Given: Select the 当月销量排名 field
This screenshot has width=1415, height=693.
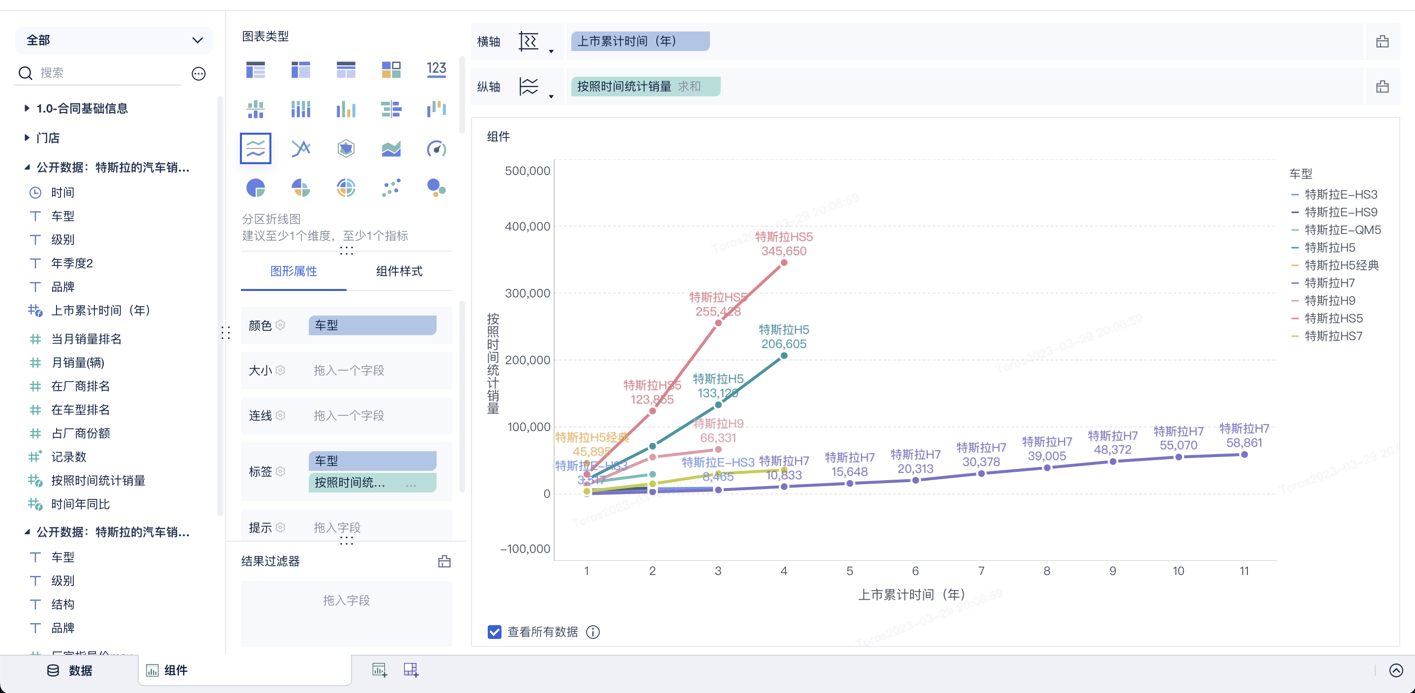Looking at the screenshot, I should tap(86, 339).
